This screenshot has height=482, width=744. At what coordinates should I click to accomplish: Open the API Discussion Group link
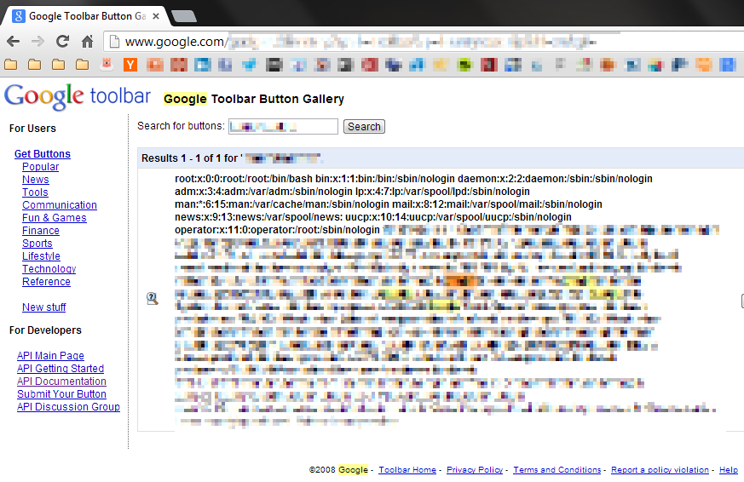(68, 407)
